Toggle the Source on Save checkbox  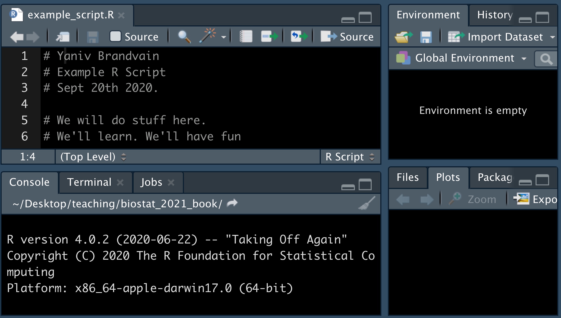(116, 36)
